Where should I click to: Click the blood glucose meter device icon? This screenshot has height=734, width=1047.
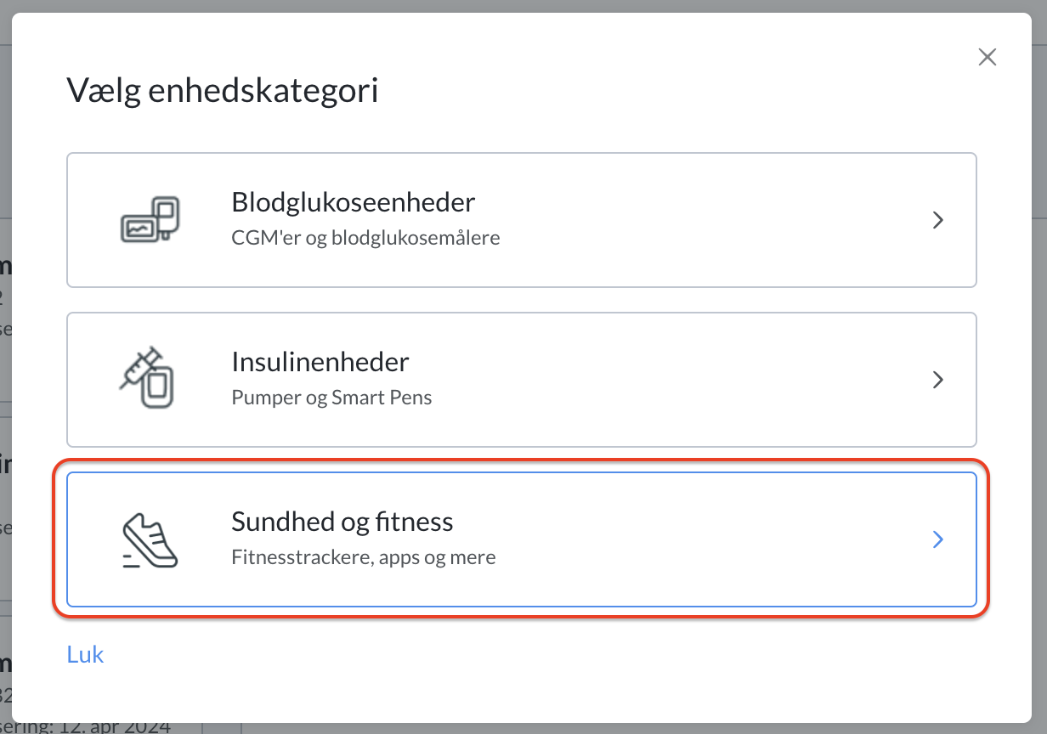(x=149, y=220)
